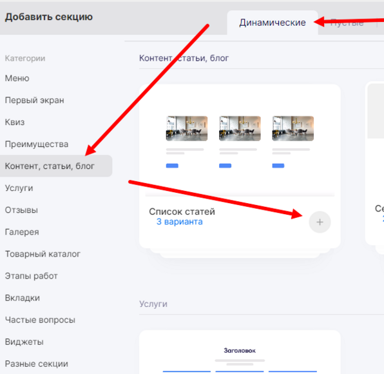Click the Список статей card title
Image resolution: width=384 pixels, height=374 pixels.
coord(182,212)
